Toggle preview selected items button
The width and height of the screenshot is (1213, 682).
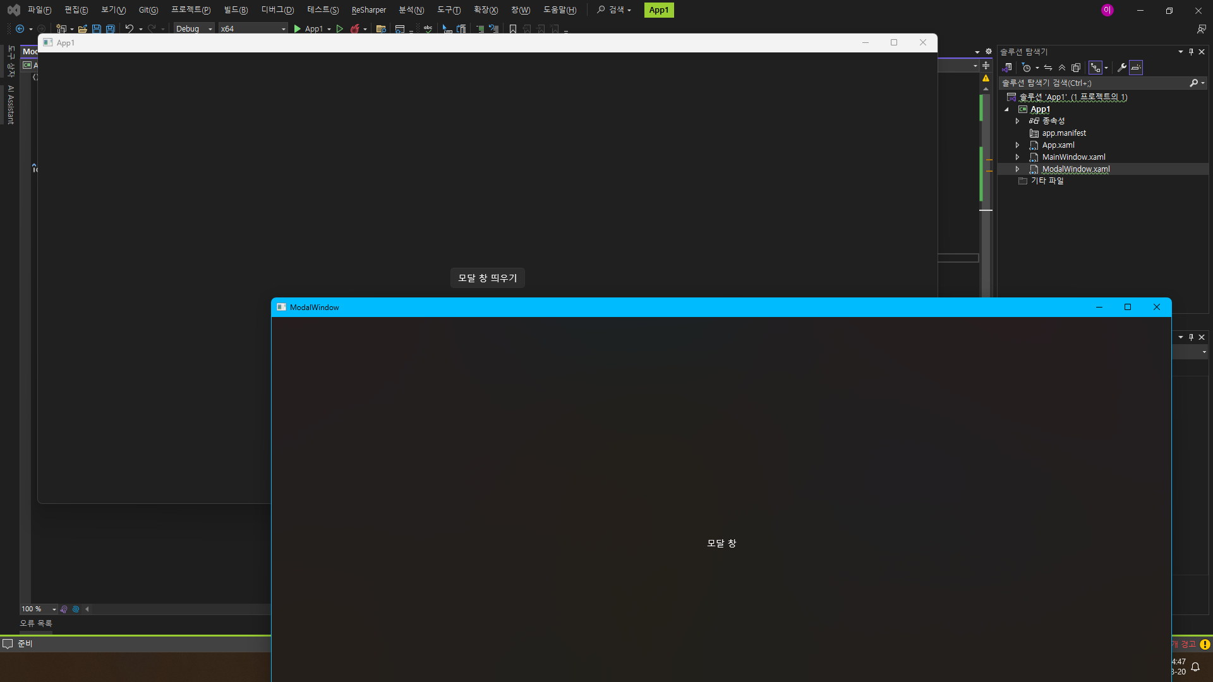pos(1136,68)
